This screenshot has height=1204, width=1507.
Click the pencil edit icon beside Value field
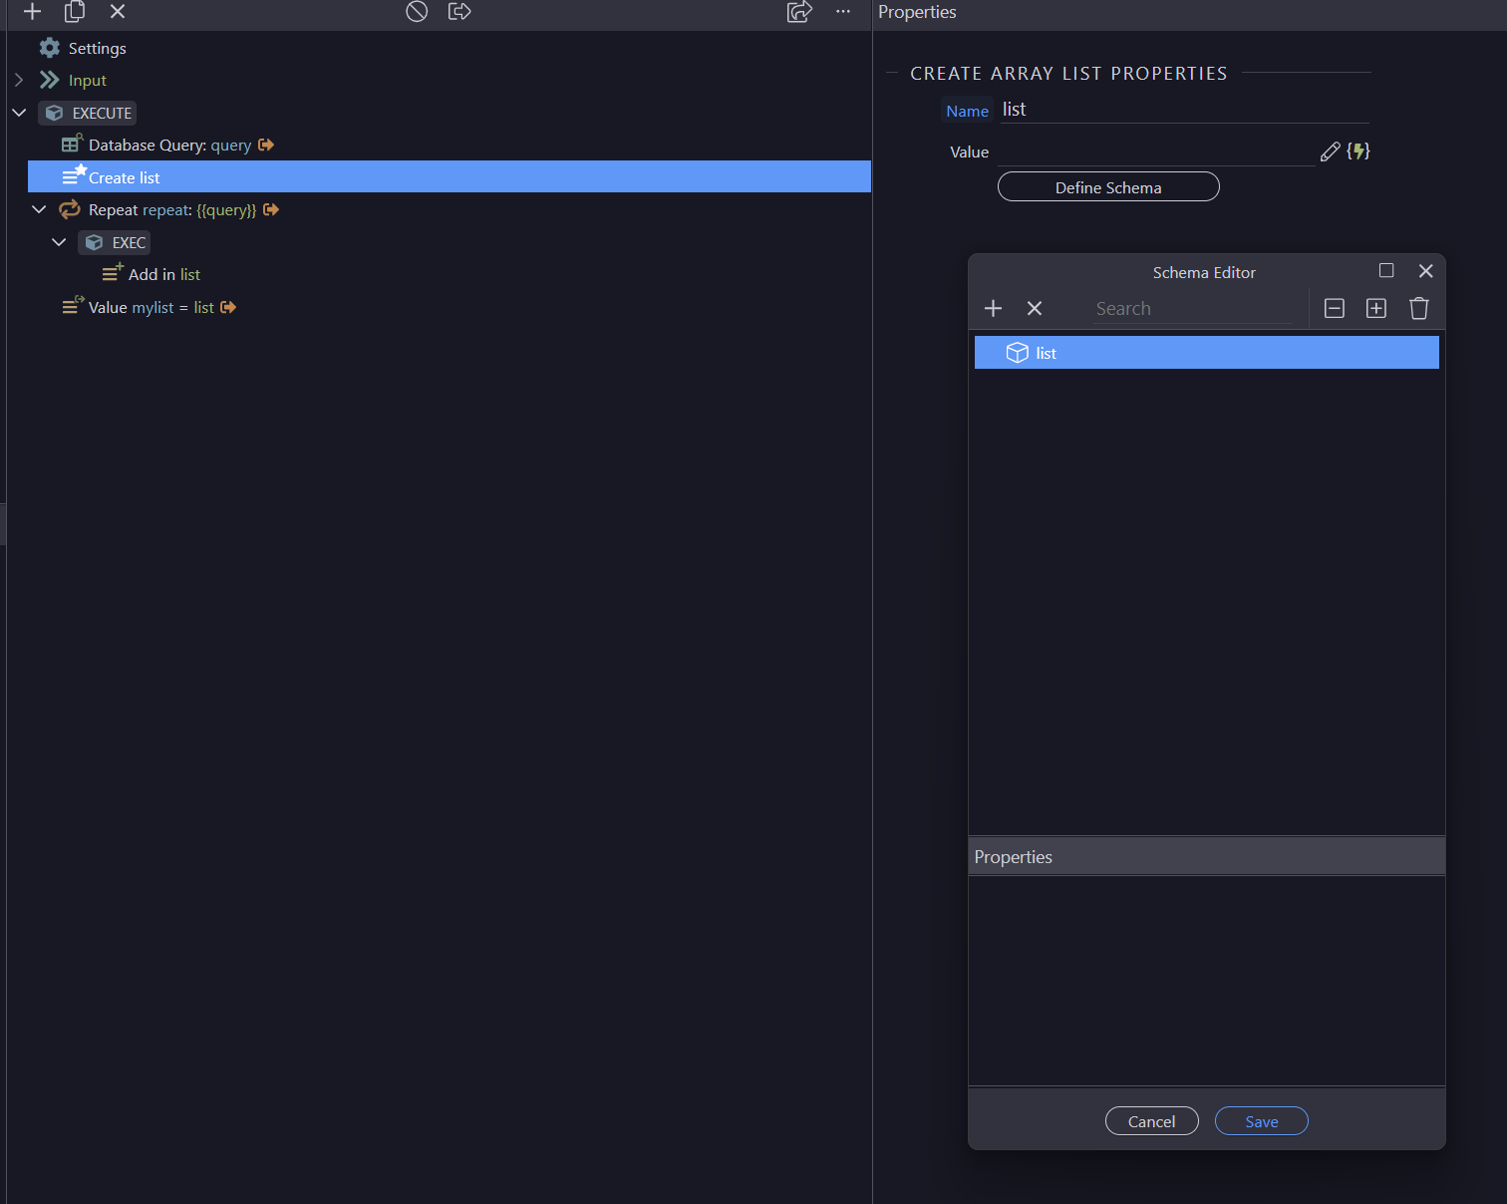pos(1330,151)
